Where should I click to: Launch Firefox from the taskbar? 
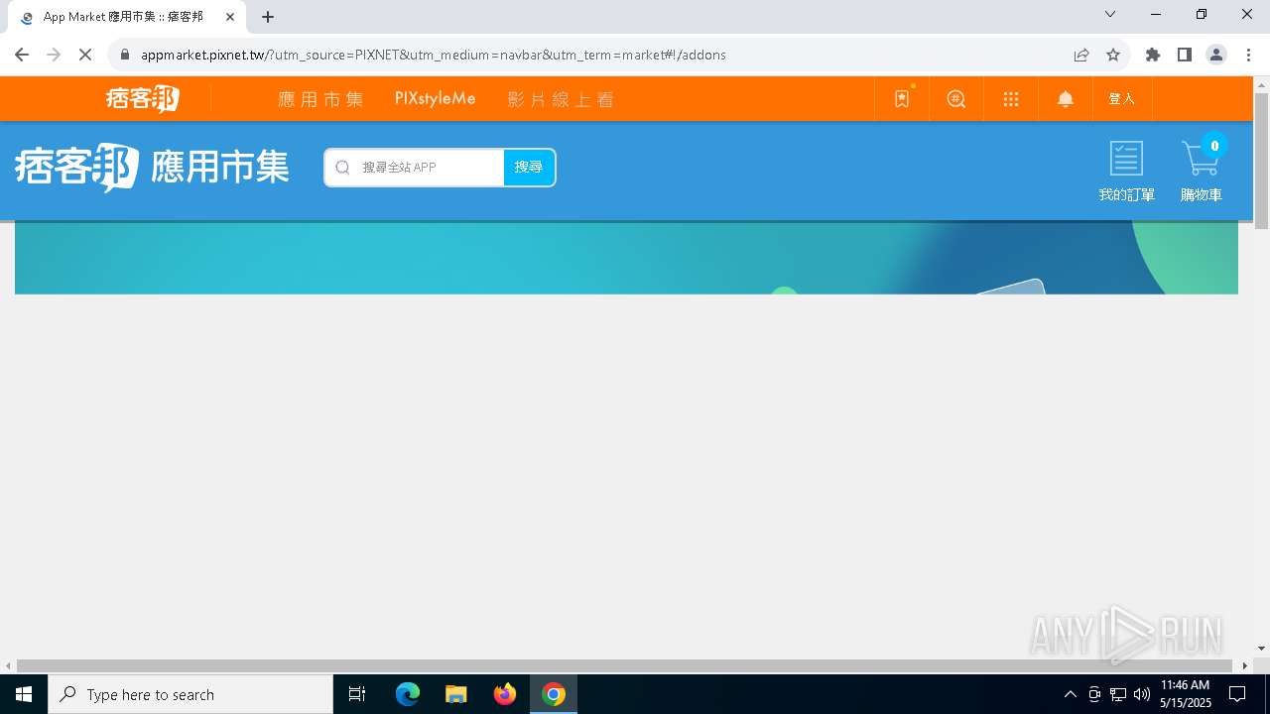click(x=505, y=694)
